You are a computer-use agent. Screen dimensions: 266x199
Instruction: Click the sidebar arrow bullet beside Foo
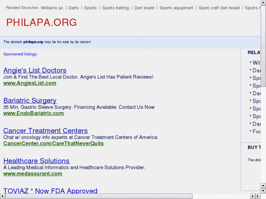(x=250, y=131)
